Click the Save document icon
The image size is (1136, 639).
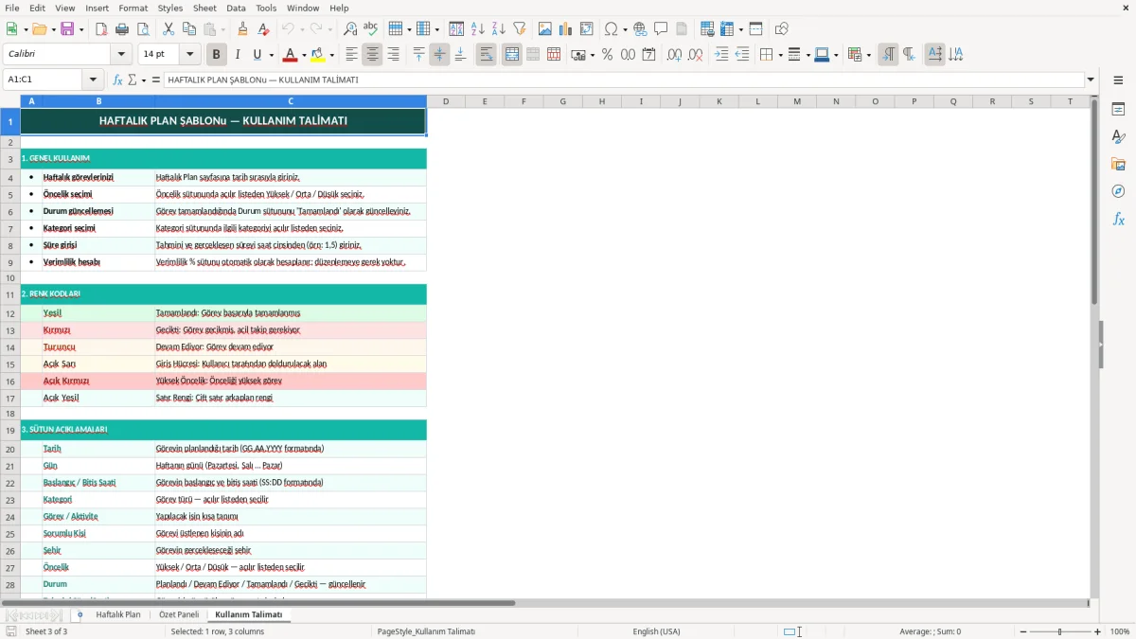point(67,29)
